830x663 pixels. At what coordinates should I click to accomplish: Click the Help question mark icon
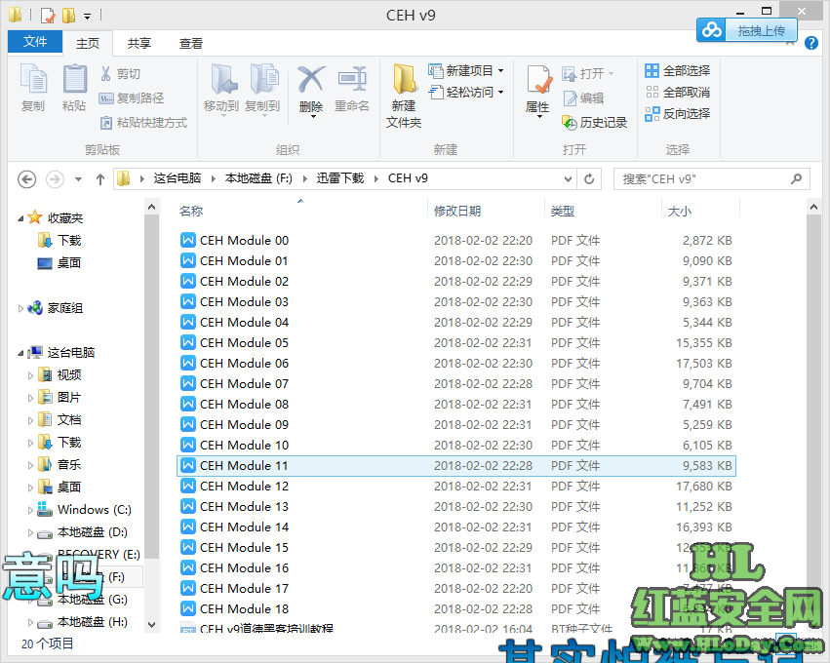pyautogui.click(x=810, y=44)
